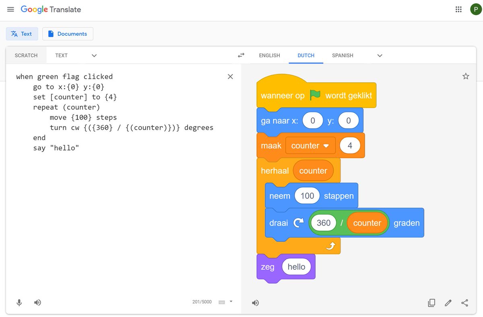Click the 'end' line in source text
The width and height of the screenshot is (483, 317).
pyautogui.click(x=39, y=138)
